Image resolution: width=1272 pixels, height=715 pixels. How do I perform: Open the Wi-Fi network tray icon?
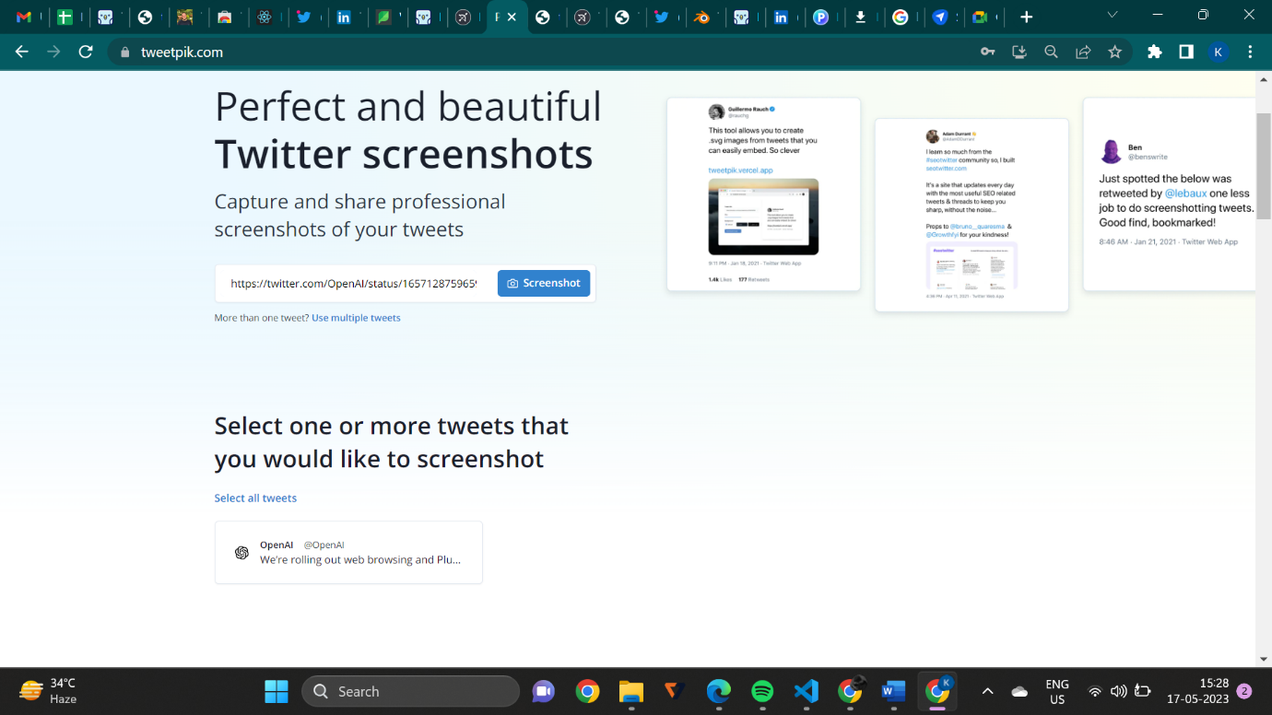[1095, 691]
